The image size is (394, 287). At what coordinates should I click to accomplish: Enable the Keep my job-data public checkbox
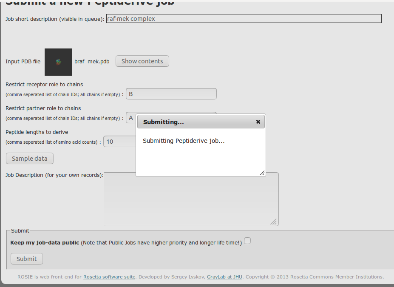click(x=247, y=241)
